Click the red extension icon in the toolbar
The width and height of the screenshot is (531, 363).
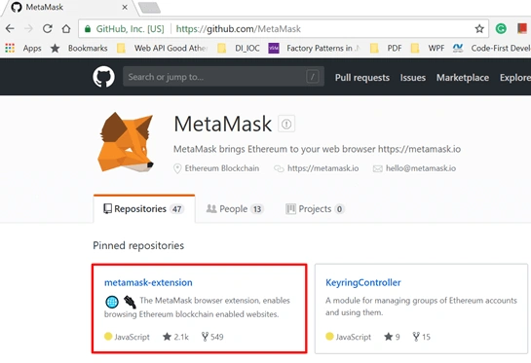[x=522, y=28]
